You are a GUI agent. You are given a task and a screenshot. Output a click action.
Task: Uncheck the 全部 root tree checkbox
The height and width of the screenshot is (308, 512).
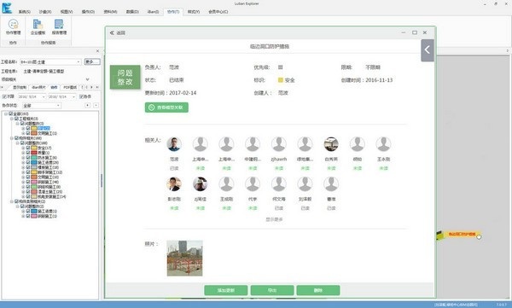pos(11,113)
